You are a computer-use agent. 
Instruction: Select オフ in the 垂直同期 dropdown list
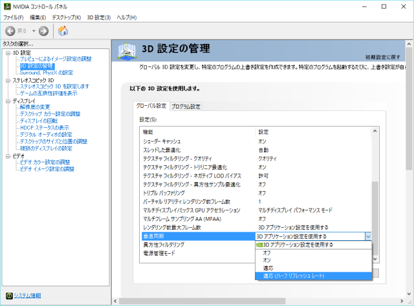coord(267,252)
